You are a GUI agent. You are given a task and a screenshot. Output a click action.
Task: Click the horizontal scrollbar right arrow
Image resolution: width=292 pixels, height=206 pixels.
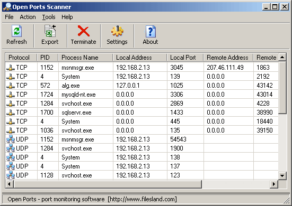click(x=274, y=184)
